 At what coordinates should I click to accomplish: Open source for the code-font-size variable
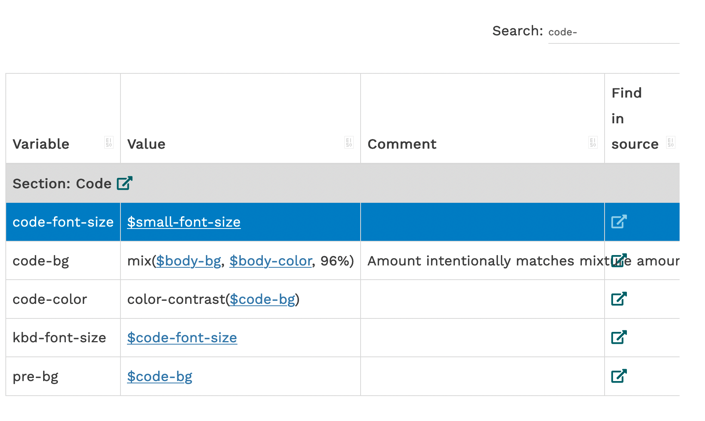(618, 222)
